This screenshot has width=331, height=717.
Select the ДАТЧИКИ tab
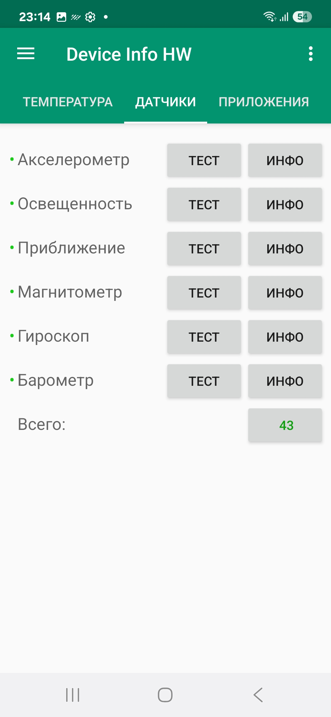165,102
